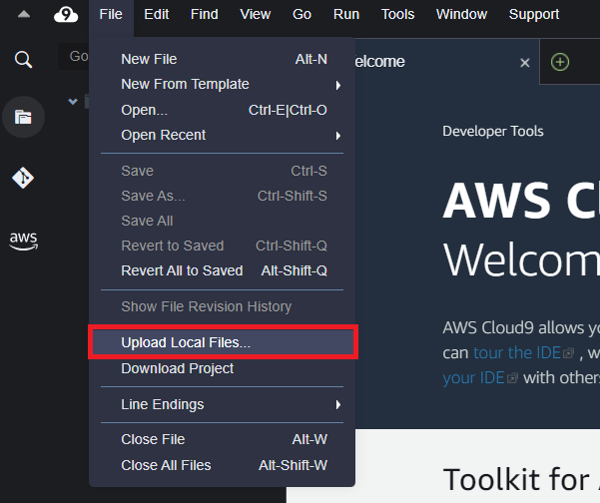Open the Run menu
The width and height of the screenshot is (600, 503).
[x=346, y=15]
